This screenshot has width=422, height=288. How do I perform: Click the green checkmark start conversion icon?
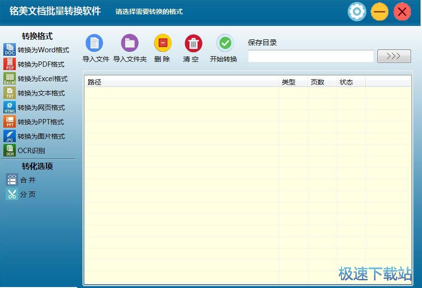click(225, 43)
